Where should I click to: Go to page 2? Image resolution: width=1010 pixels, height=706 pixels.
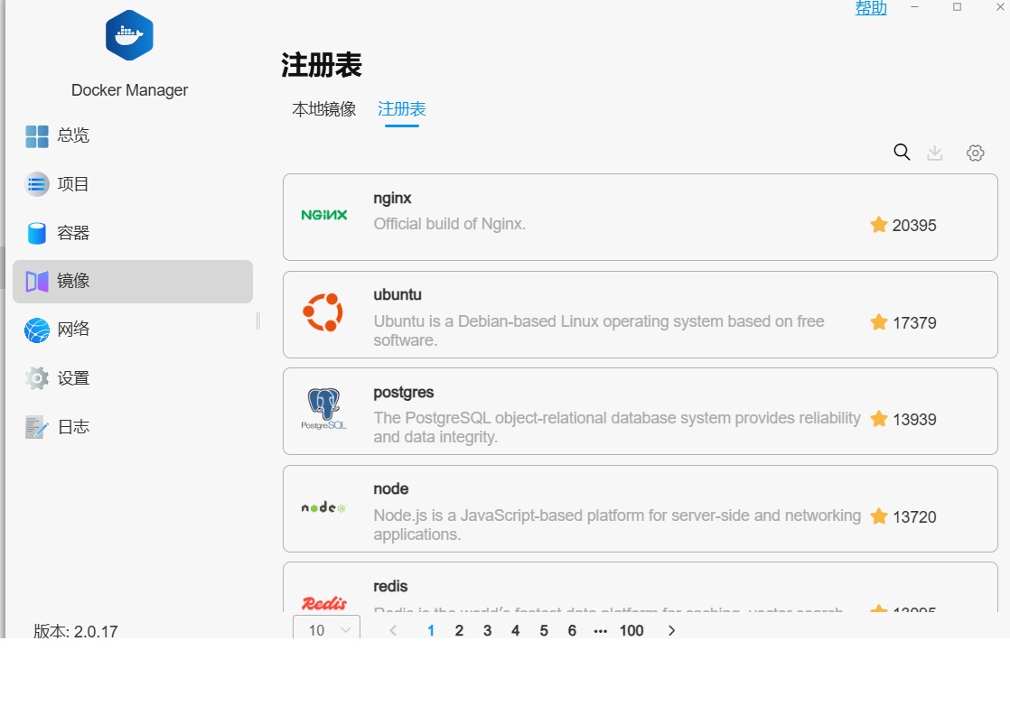point(459,631)
